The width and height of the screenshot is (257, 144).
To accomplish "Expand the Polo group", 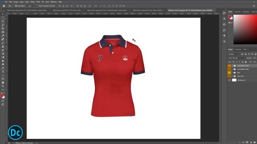I will [233, 73].
